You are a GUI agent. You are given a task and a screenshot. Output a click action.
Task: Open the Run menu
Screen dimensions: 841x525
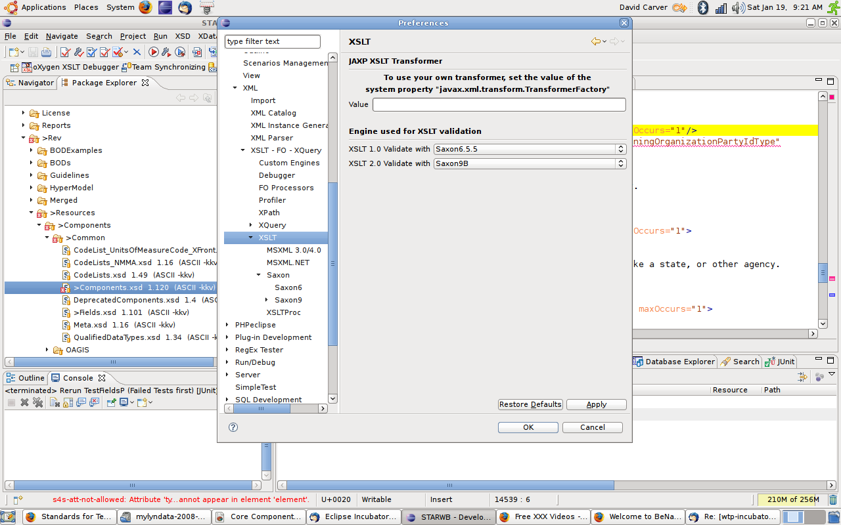(x=160, y=36)
